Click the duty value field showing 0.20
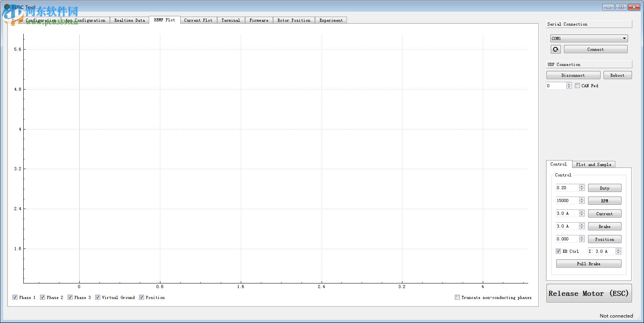 click(567, 188)
